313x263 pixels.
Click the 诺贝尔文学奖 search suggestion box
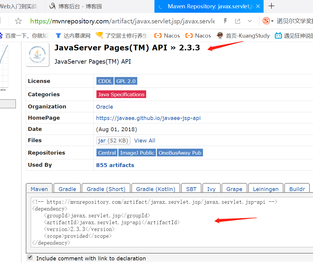[x=295, y=21]
